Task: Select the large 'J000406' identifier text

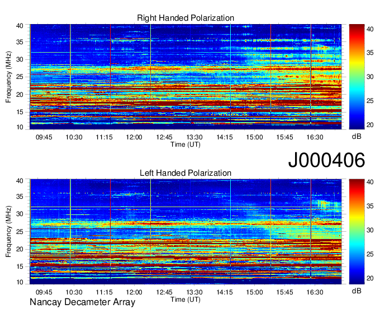Action: pyautogui.click(x=326, y=160)
